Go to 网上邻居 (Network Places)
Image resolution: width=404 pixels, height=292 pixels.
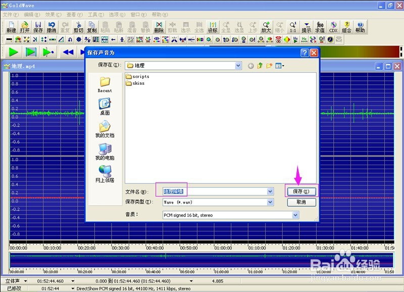[x=105, y=174]
